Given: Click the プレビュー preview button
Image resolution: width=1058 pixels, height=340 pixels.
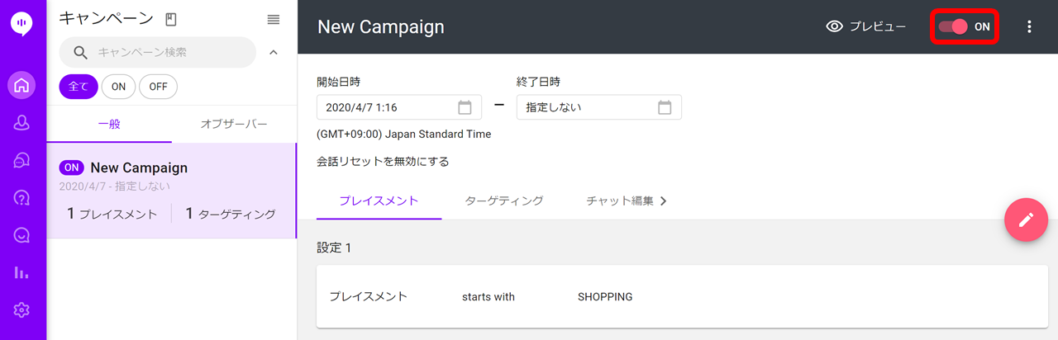Looking at the screenshot, I should pyautogui.click(x=866, y=26).
